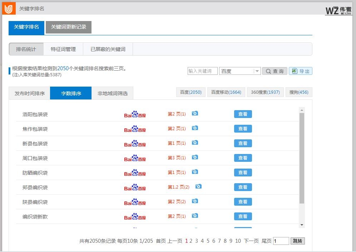Go to the 下一页 page link
Viewport: 356px width, 252px height.
click(251, 241)
